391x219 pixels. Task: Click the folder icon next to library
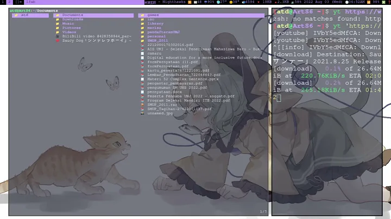pos(142,24)
